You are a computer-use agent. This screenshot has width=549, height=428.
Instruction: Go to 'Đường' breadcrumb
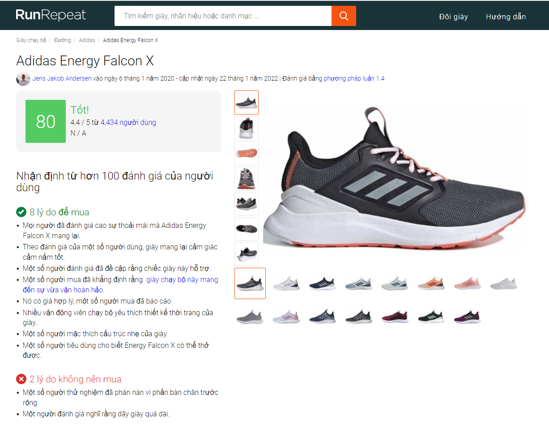tap(63, 40)
